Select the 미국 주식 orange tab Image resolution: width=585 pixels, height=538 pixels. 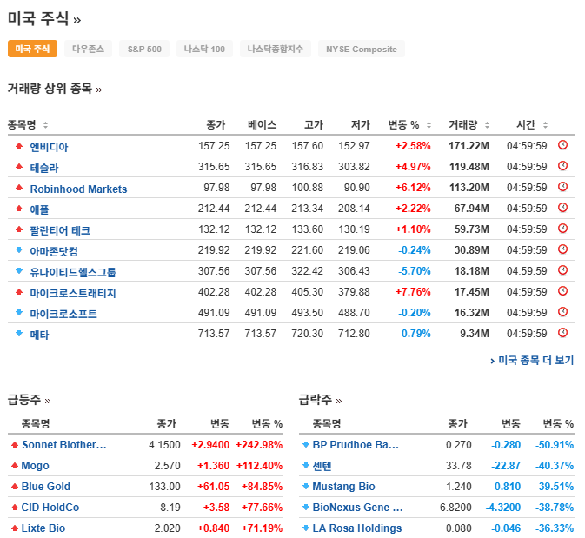click(x=32, y=49)
